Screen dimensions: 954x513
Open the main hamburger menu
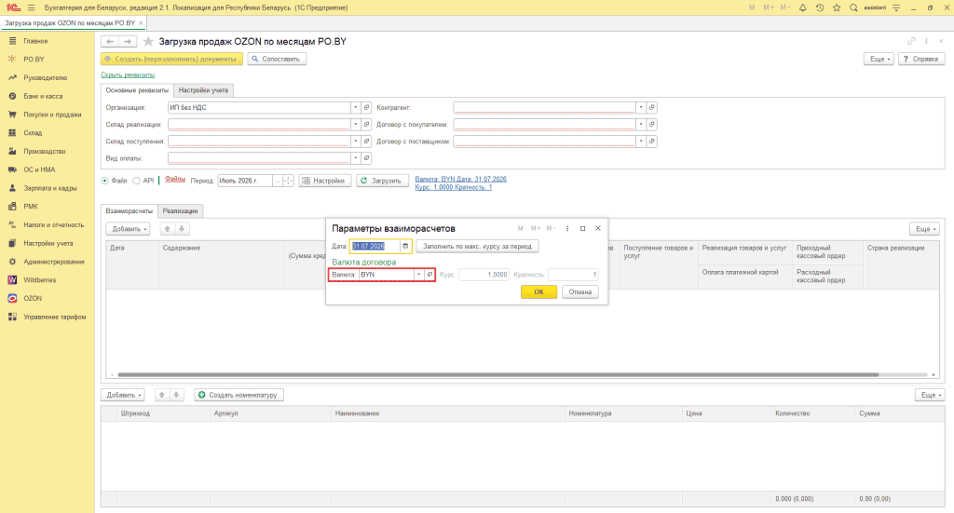click(x=31, y=7)
